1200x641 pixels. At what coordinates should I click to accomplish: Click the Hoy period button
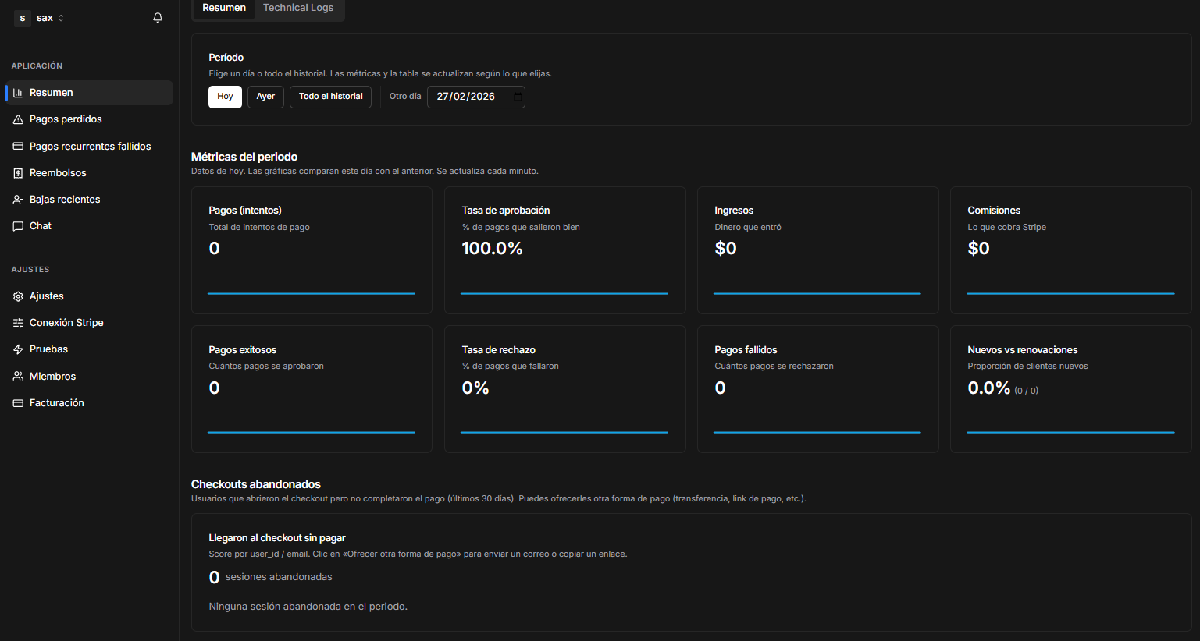pyautogui.click(x=225, y=97)
